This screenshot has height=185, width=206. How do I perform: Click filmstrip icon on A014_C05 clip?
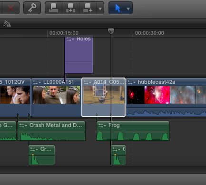click(x=99, y=90)
